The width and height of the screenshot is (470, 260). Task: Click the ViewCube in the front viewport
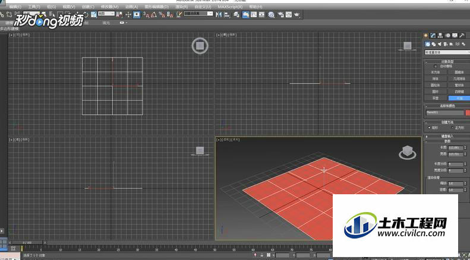(408, 46)
